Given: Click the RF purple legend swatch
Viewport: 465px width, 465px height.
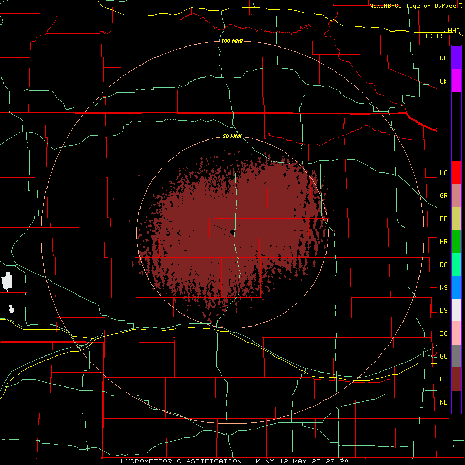Looking at the screenshot, I should tap(456, 58).
